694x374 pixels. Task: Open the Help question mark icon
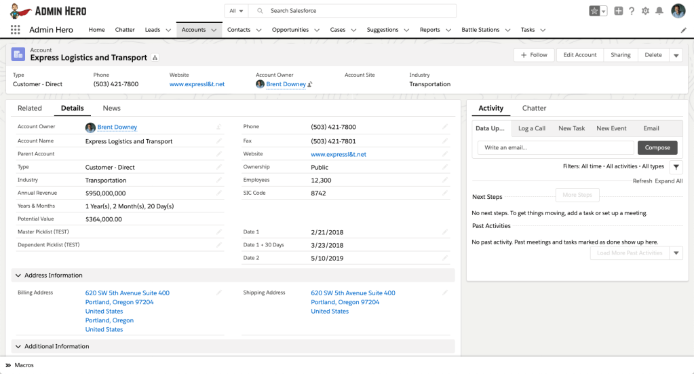click(x=632, y=11)
